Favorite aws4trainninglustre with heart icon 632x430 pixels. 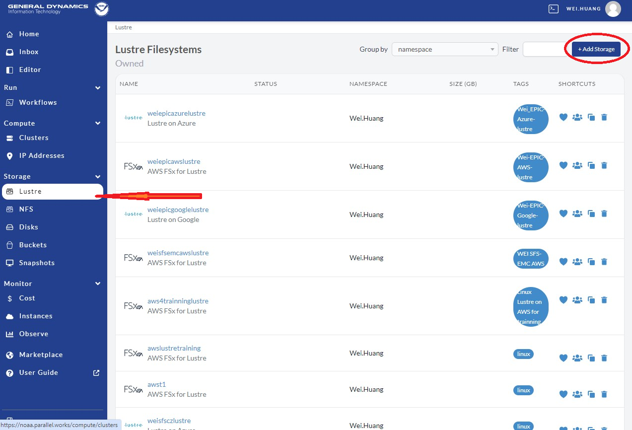click(563, 300)
